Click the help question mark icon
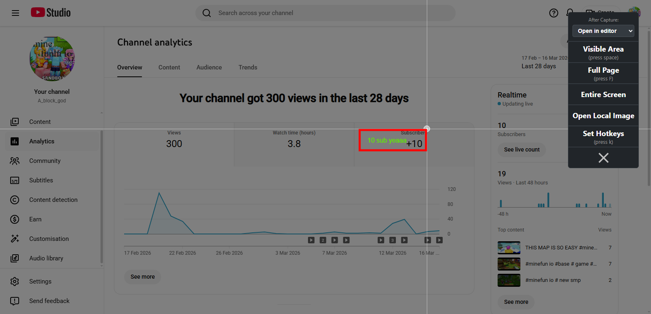Viewport: 651px width, 314px height. [x=553, y=13]
